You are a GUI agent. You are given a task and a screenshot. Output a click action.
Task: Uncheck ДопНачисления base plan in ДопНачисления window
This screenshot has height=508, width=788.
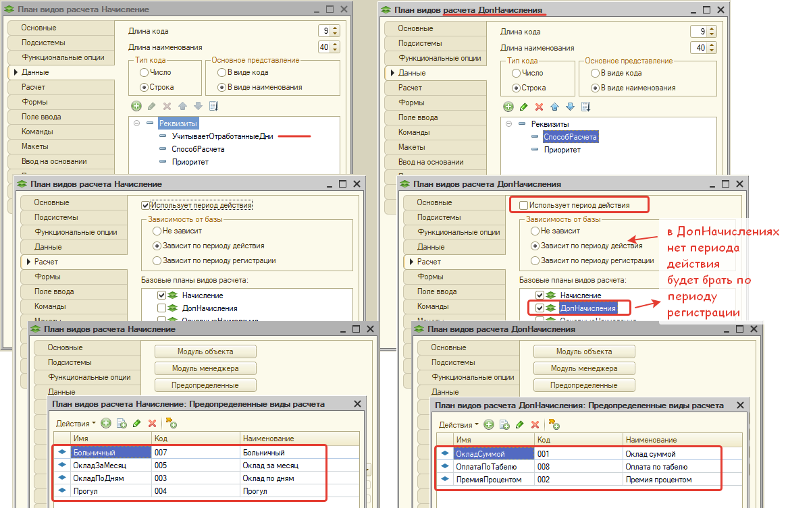(x=540, y=308)
